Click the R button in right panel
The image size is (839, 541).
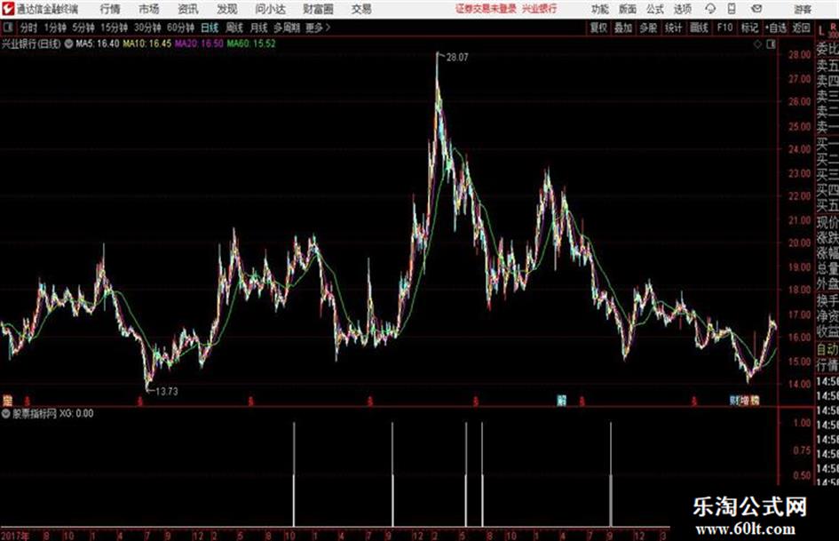[833, 26]
